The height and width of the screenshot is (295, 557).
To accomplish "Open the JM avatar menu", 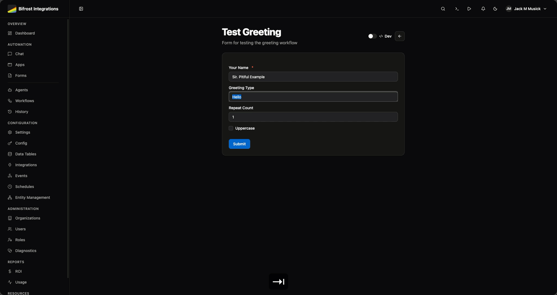I will tap(509, 8).
